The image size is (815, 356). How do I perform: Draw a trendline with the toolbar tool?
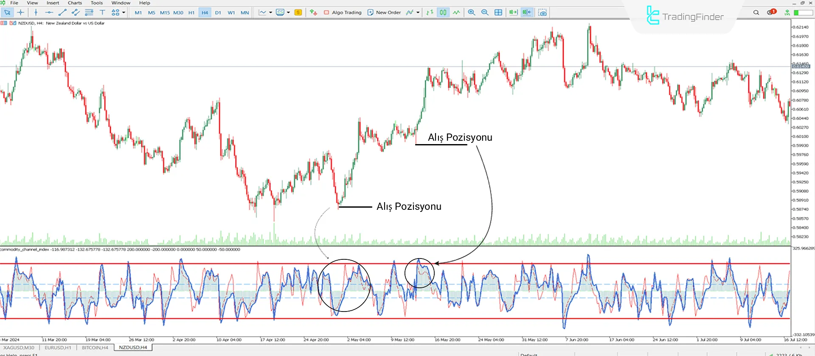[62, 13]
